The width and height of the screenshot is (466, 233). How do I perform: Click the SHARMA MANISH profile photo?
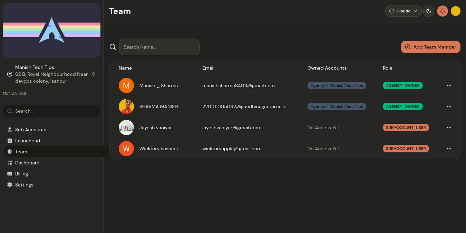click(x=126, y=107)
